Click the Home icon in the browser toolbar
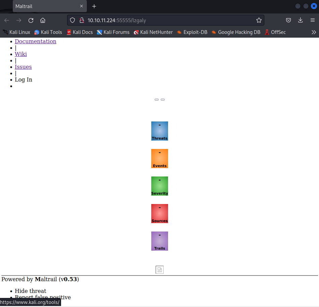Viewport: 319px width, 307px height. [x=43, y=20]
